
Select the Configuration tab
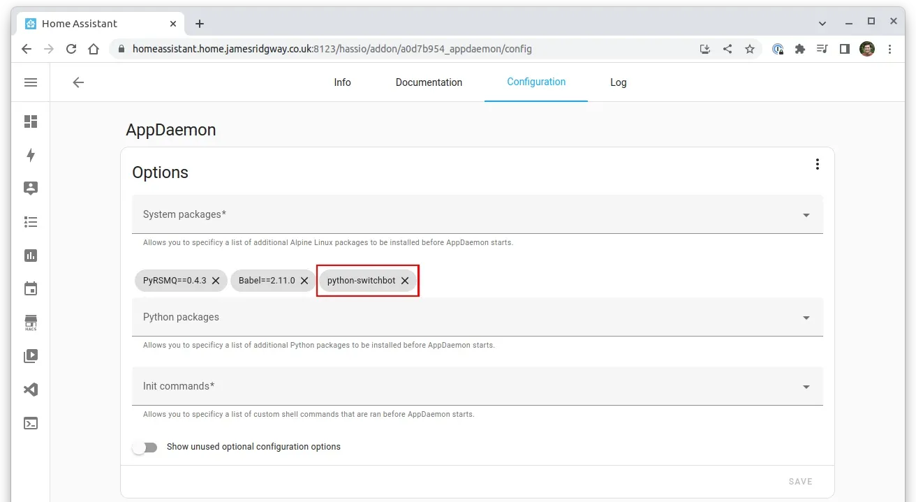pos(536,82)
